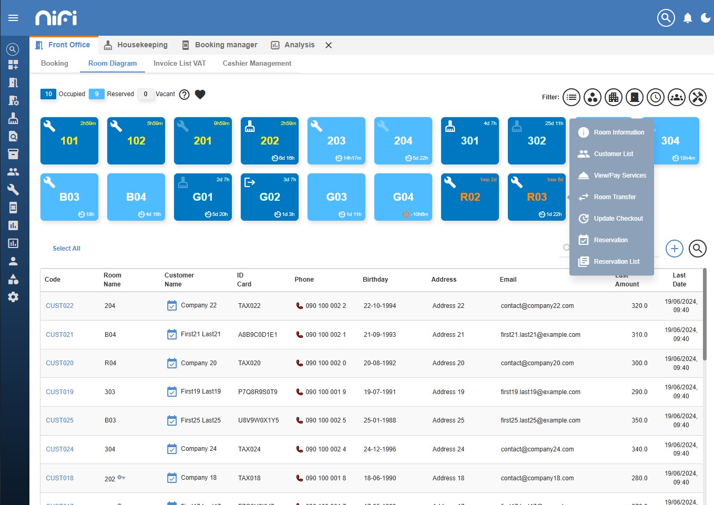
Task: Select room tile 202
Action: (x=270, y=141)
